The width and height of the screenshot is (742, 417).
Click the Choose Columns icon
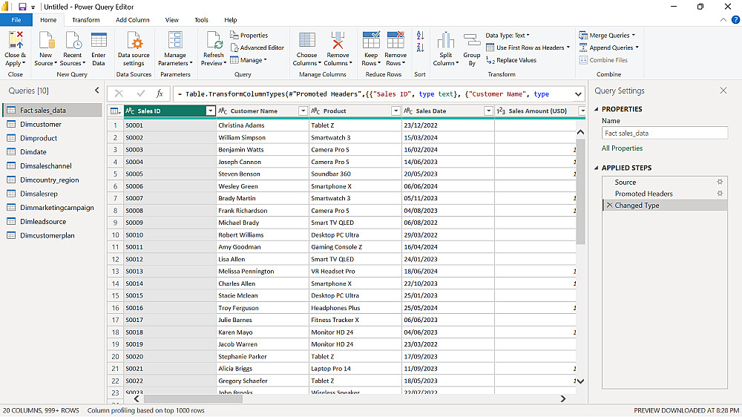pos(306,41)
